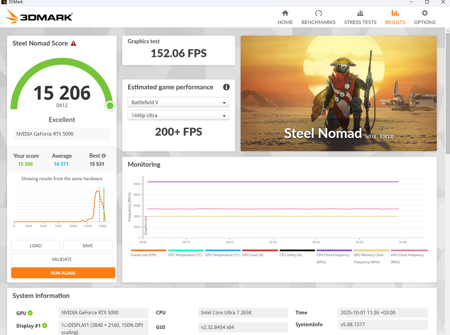The image size is (450, 335).
Task: Select STRESS TESTS in the navigation
Action: pyautogui.click(x=360, y=22)
